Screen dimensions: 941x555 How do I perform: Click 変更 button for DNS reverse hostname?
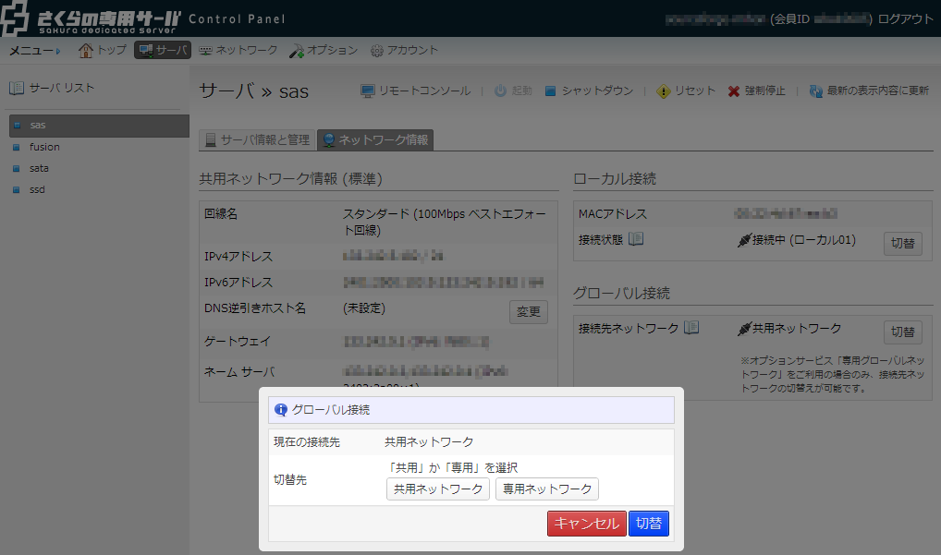pyautogui.click(x=529, y=311)
